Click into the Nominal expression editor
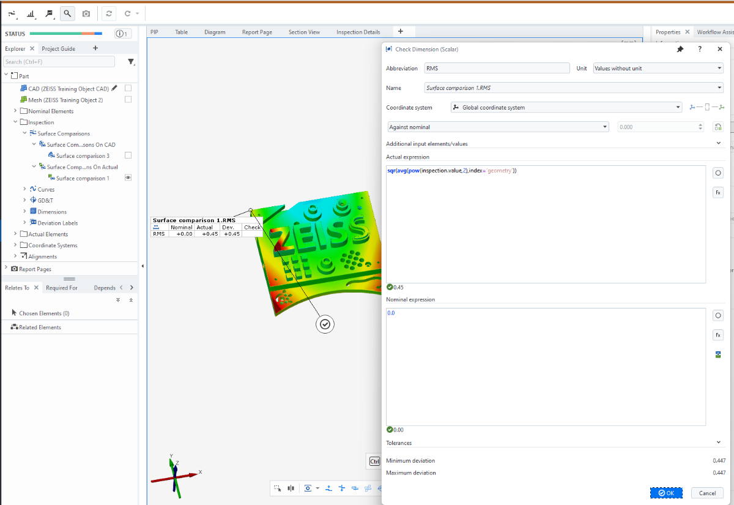 (x=546, y=367)
